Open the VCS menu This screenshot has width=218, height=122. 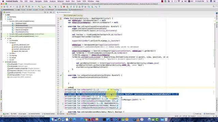(84, 1)
